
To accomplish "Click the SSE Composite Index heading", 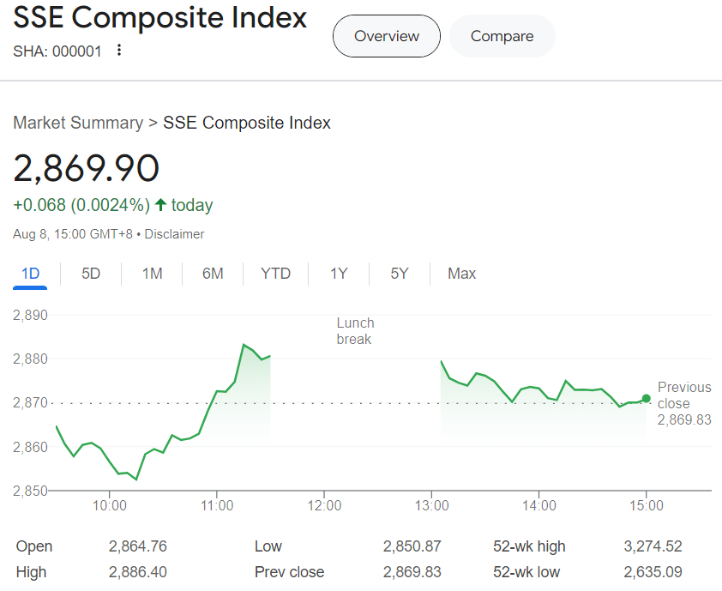I will pos(159,17).
